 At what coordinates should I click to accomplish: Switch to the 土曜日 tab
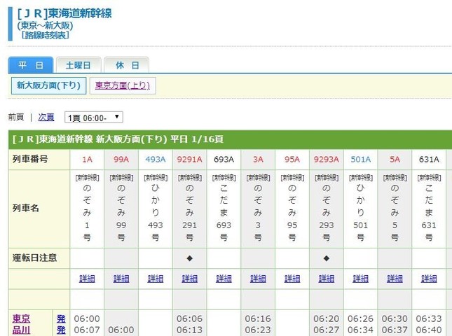[78, 65]
